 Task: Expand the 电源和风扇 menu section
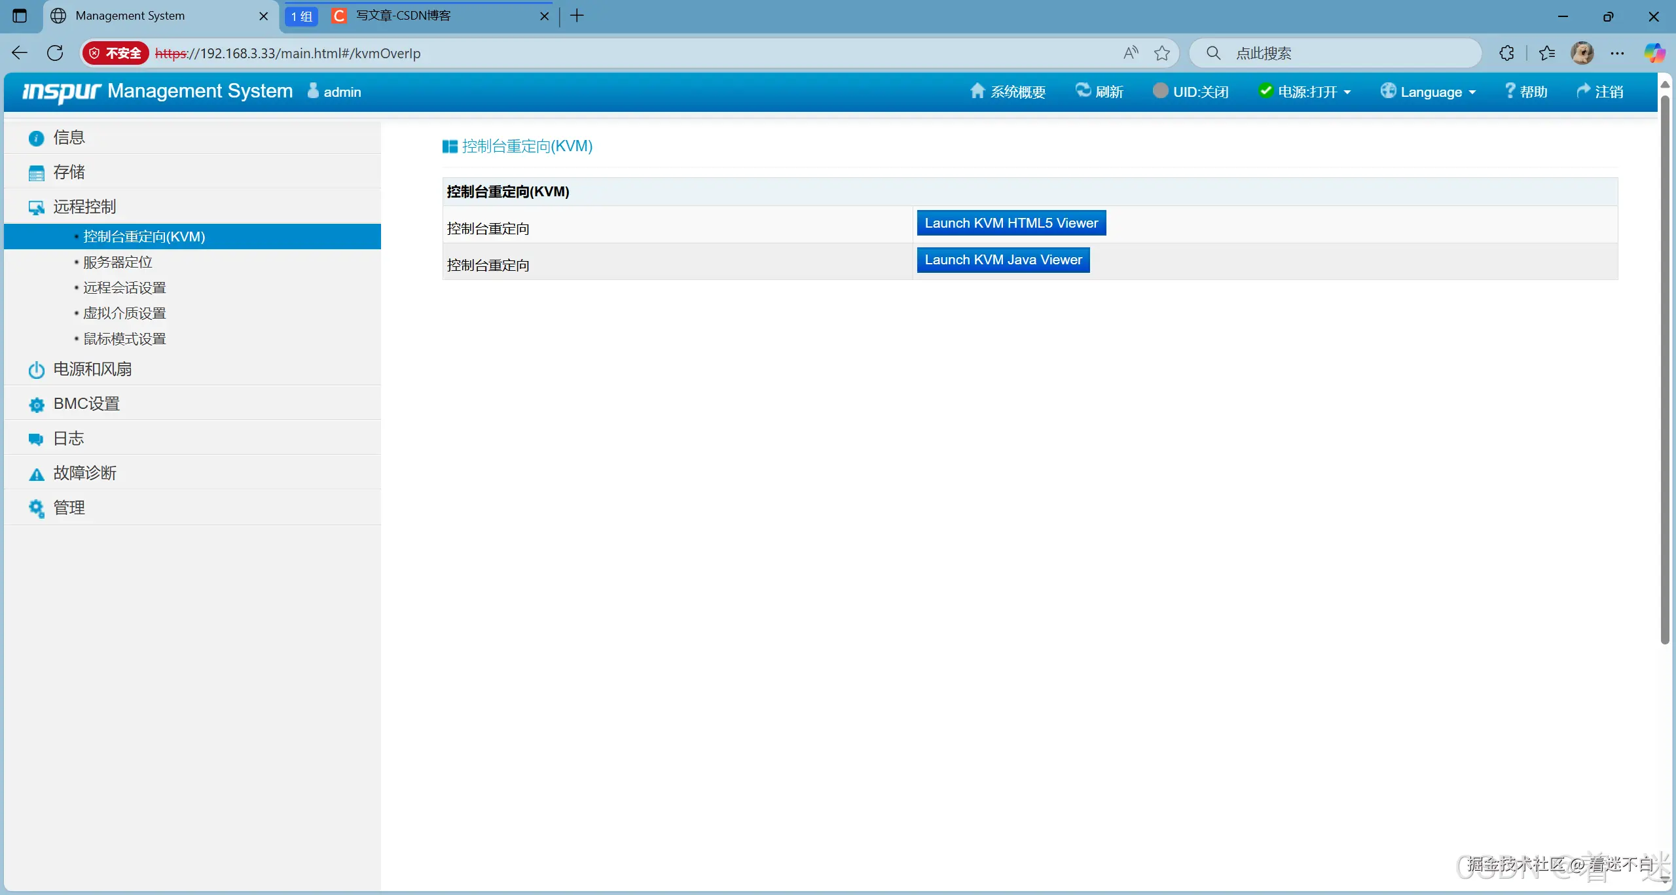(92, 369)
